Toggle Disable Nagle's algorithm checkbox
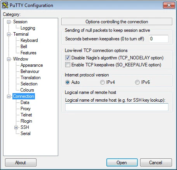The image size is (177, 170). pos(68,58)
